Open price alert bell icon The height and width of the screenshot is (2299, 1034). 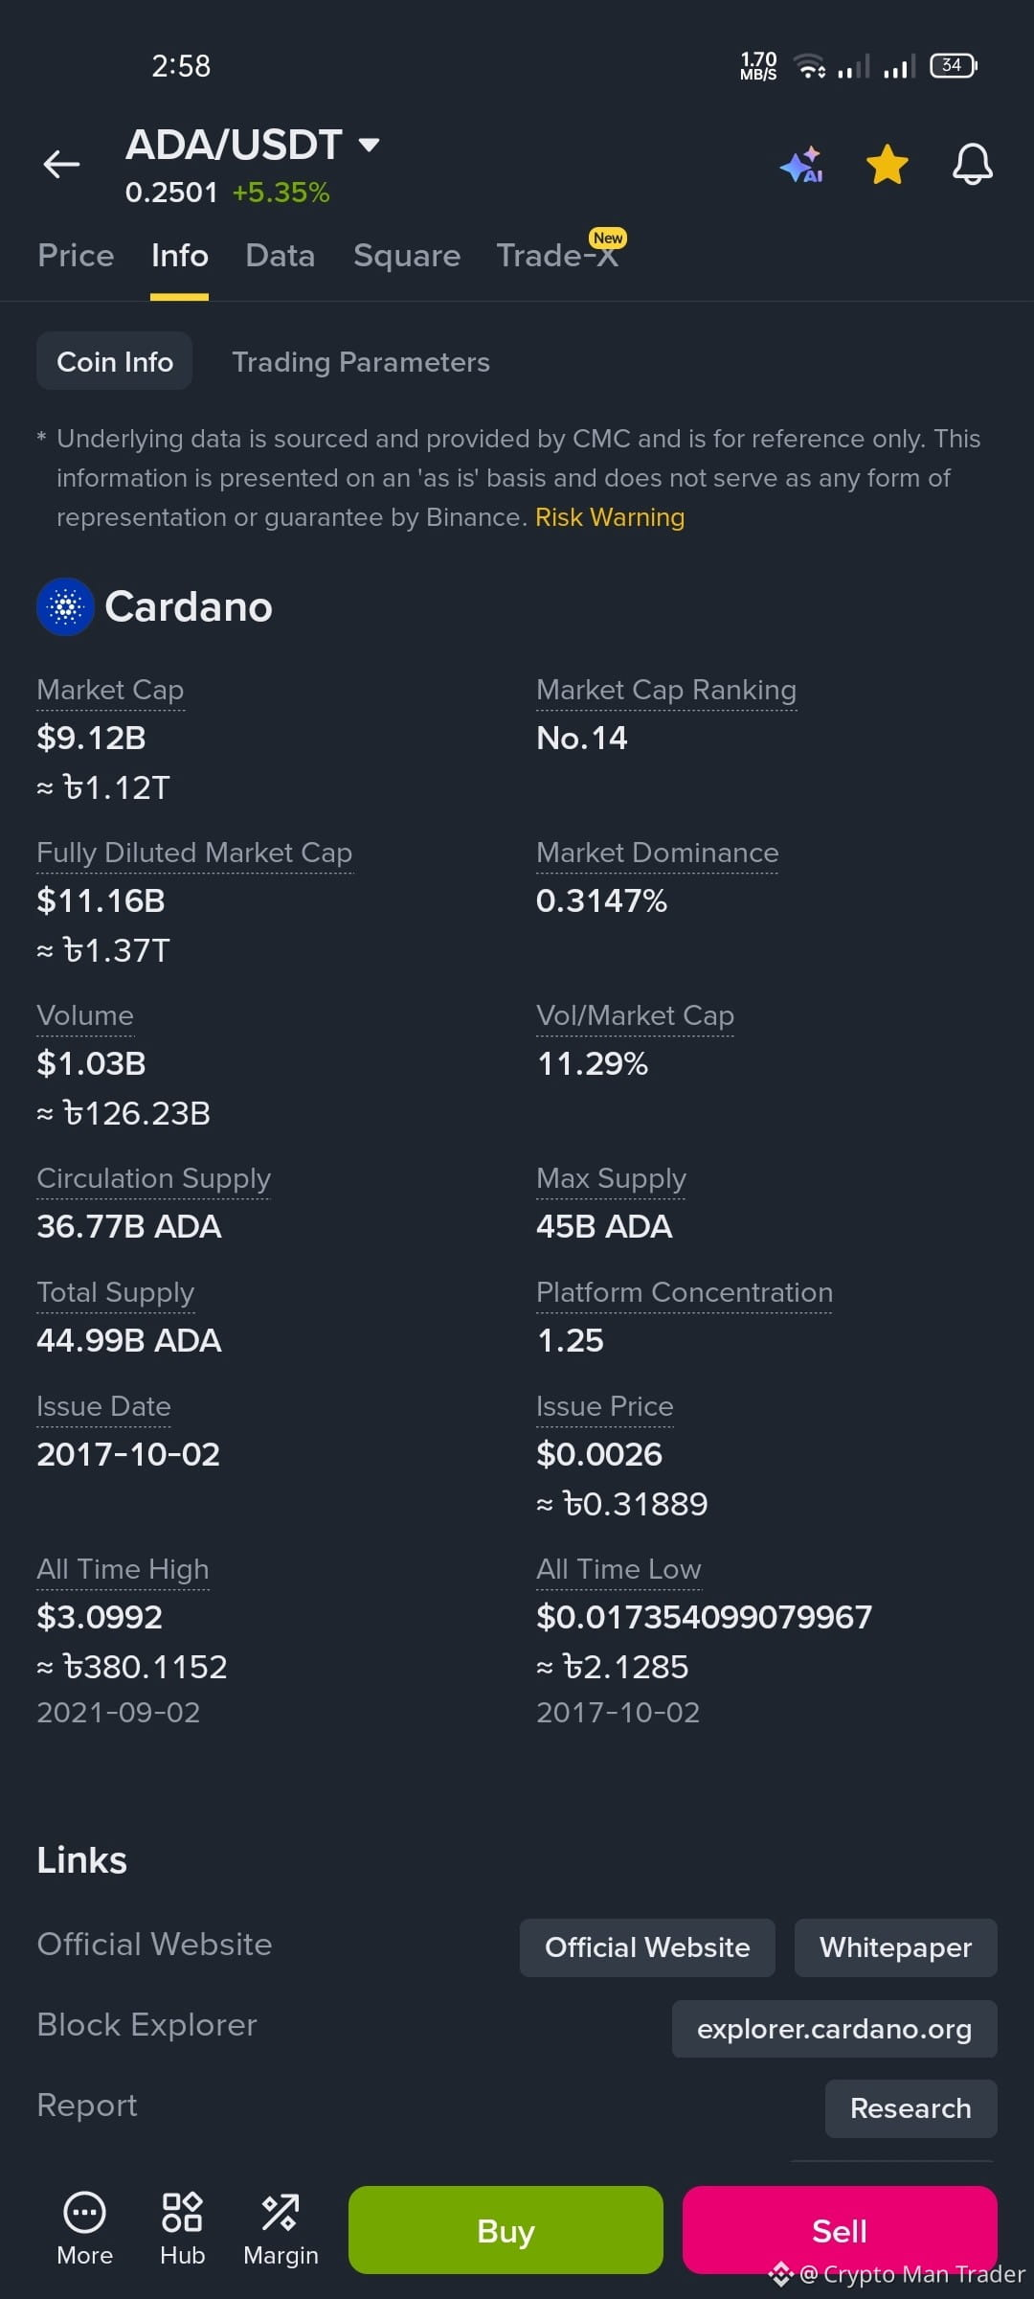click(972, 165)
